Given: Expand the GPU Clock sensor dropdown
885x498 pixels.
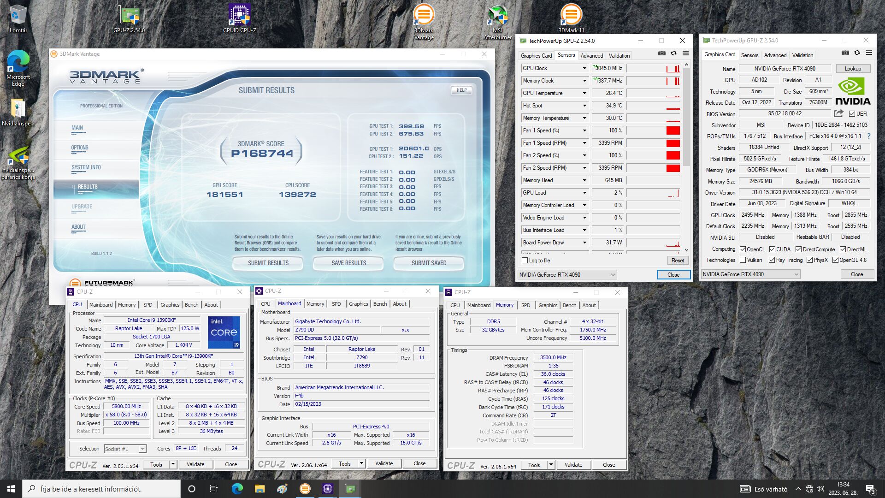Looking at the screenshot, I should point(584,68).
